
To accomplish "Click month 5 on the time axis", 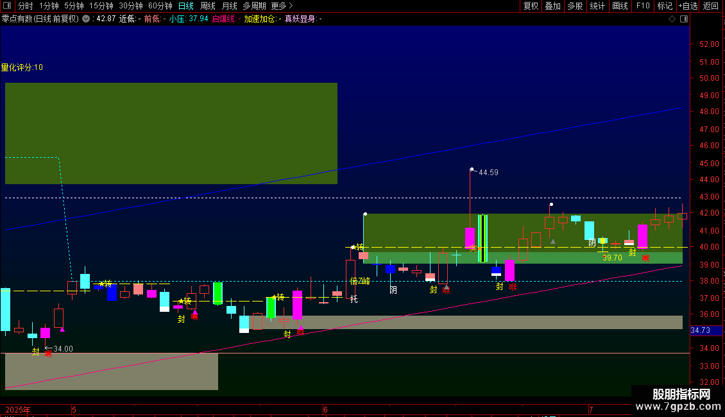I will 74,409.
